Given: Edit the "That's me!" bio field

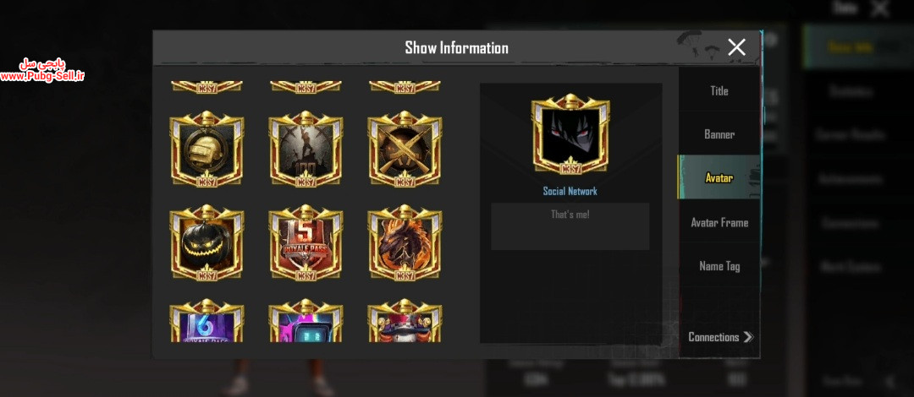Looking at the screenshot, I should click(570, 226).
